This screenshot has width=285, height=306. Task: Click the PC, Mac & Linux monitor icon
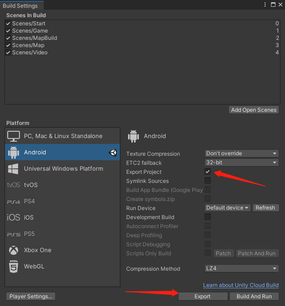pos(14,136)
